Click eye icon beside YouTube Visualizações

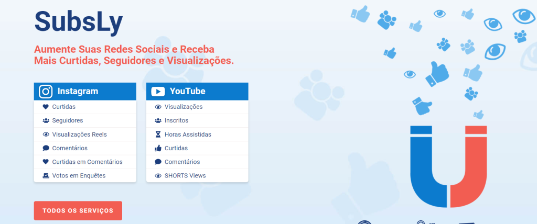point(158,107)
